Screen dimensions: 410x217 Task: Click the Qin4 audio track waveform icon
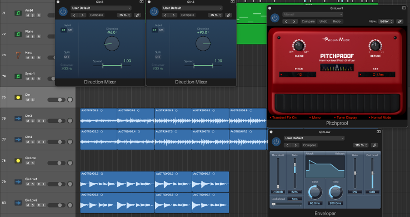(18, 140)
